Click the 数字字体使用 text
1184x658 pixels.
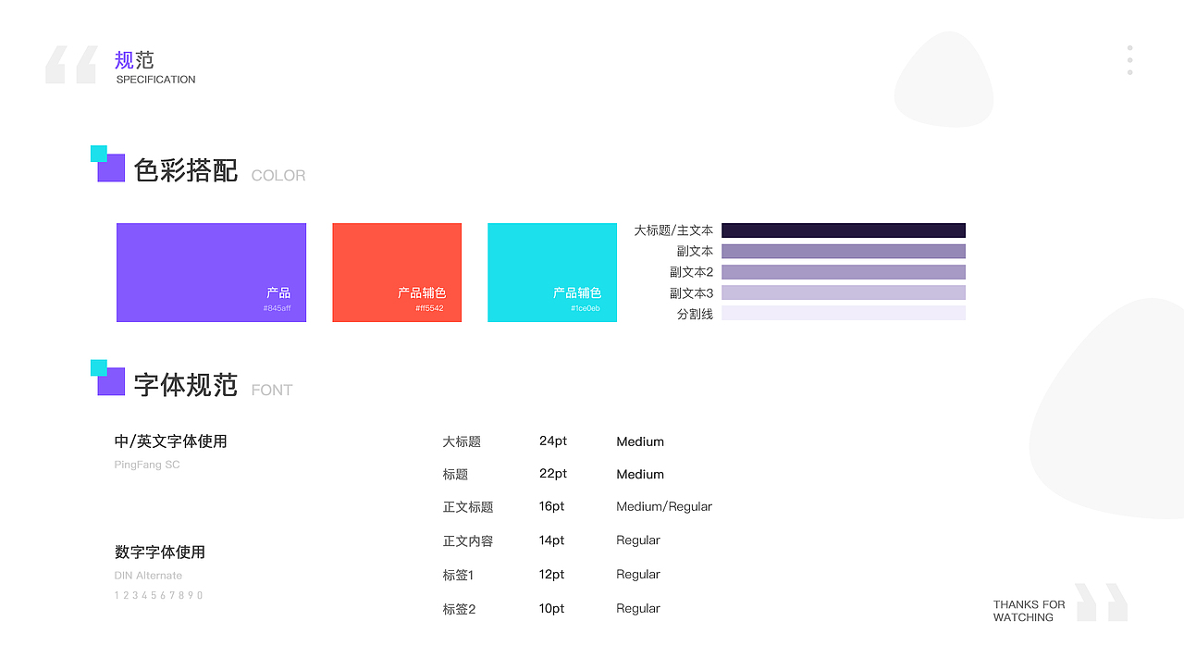pyautogui.click(x=160, y=552)
